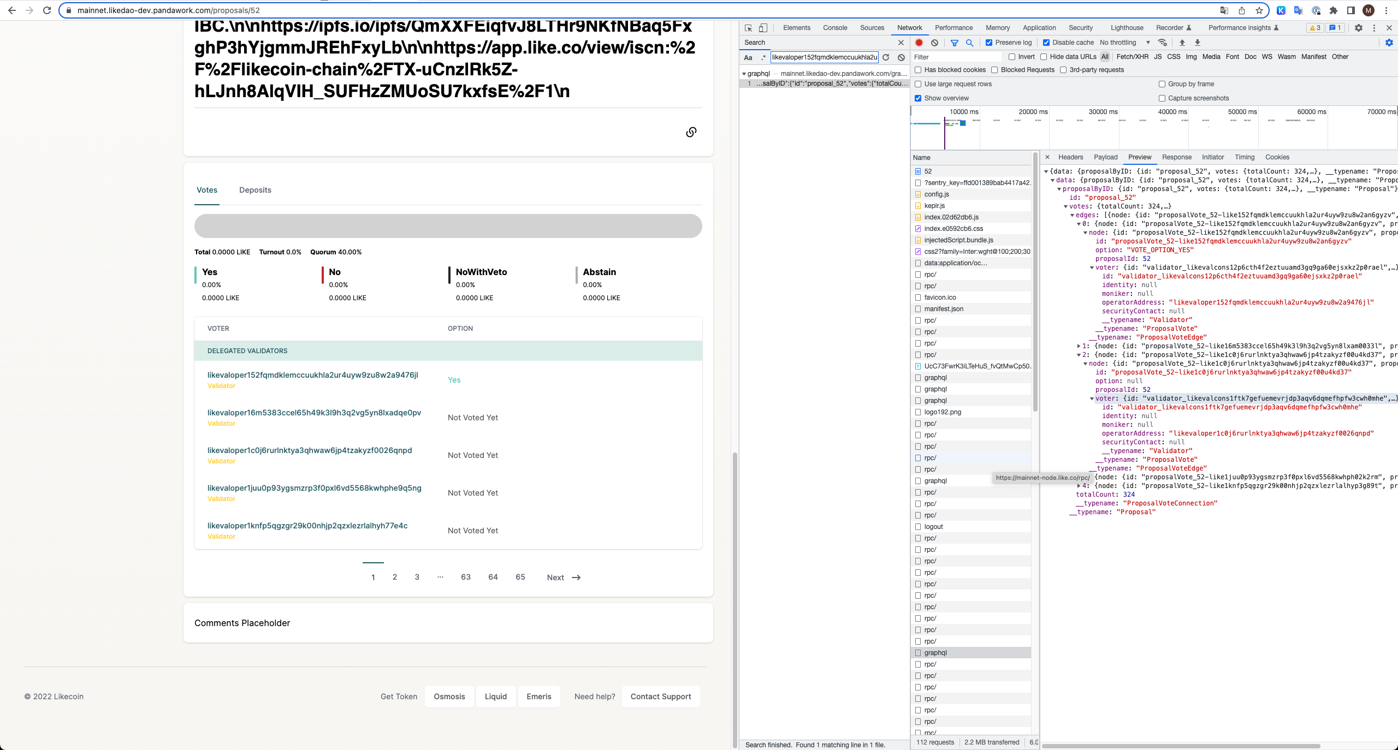The height and width of the screenshot is (750, 1398).
Task: Clear the search query icon
Action: pos(901,57)
